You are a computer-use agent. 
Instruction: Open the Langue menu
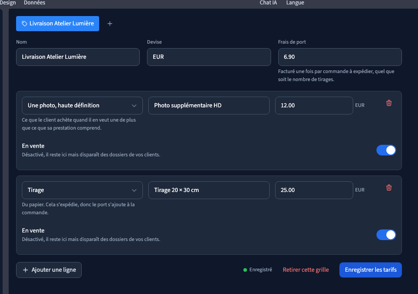tap(295, 3)
